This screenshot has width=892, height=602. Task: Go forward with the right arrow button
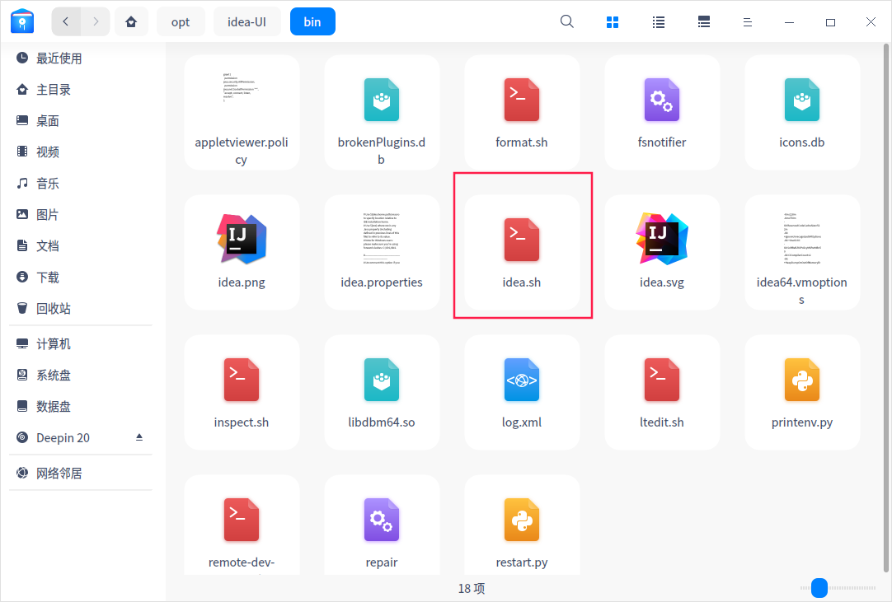pyautogui.click(x=96, y=21)
